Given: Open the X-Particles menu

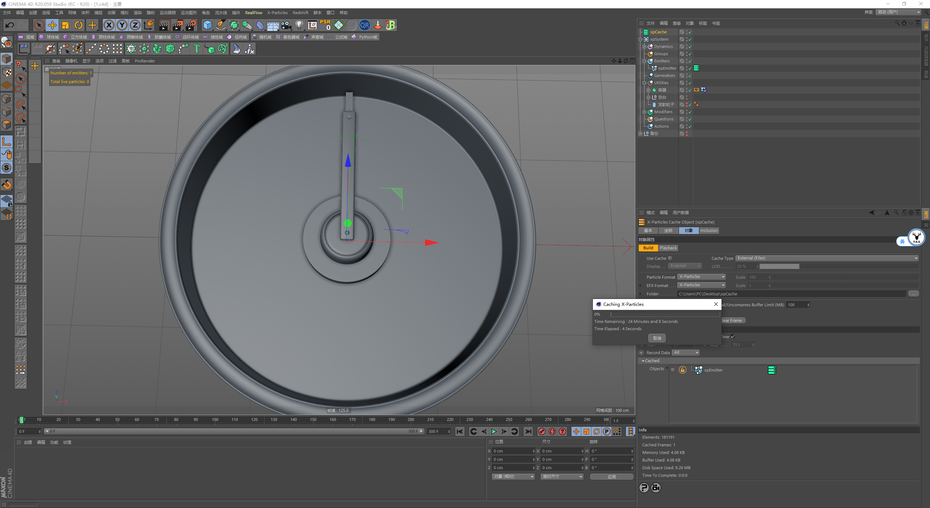Looking at the screenshot, I should coord(277,13).
